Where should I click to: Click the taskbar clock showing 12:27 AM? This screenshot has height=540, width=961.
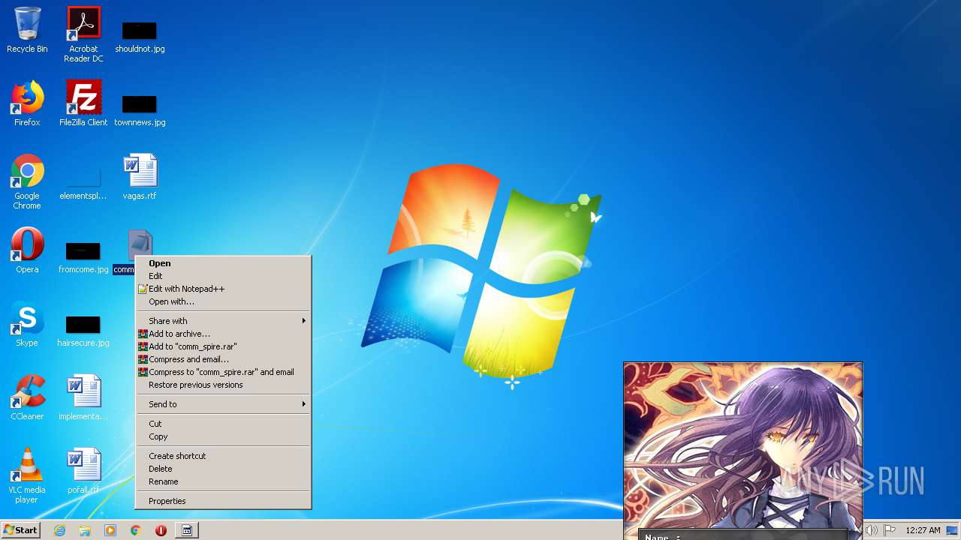[923, 530]
